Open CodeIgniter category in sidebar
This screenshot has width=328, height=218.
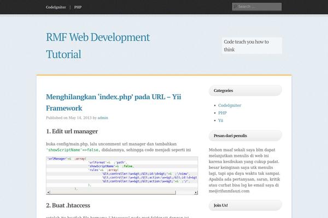click(x=230, y=105)
